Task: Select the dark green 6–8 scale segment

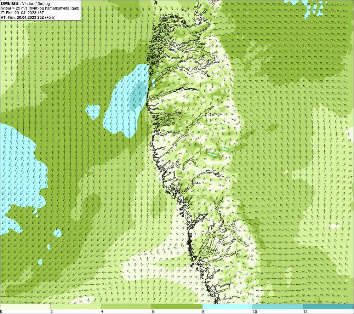Action: pyautogui.click(x=177, y=306)
